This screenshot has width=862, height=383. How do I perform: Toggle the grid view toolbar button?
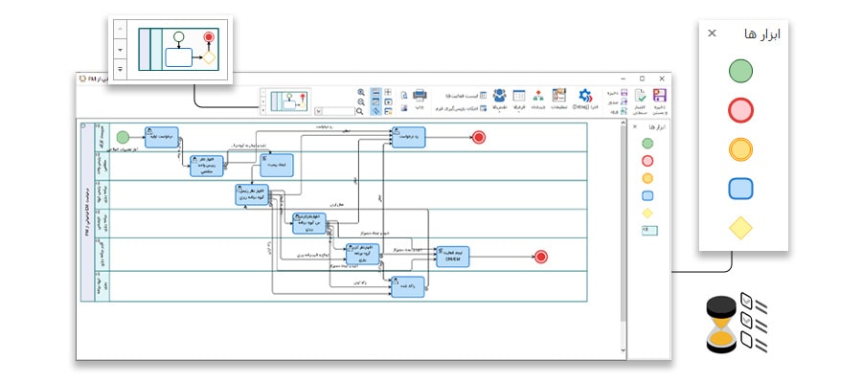(388, 92)
